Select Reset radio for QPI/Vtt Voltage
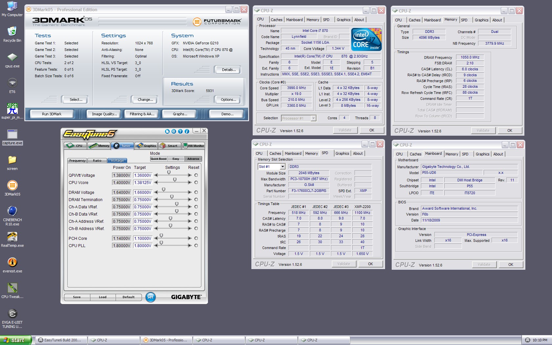552x345 pixels. pyautogui.click(x=196, y=175)
